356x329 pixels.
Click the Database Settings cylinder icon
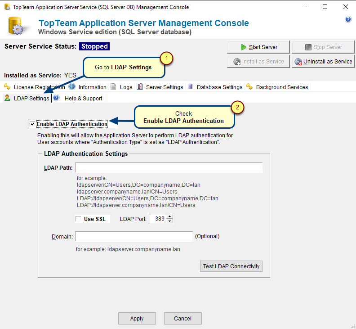(190, 86)
